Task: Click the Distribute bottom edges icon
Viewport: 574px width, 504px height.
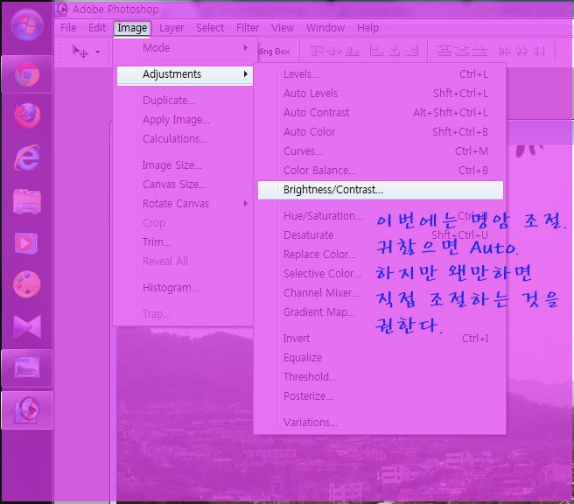Action: click(479, 51)
